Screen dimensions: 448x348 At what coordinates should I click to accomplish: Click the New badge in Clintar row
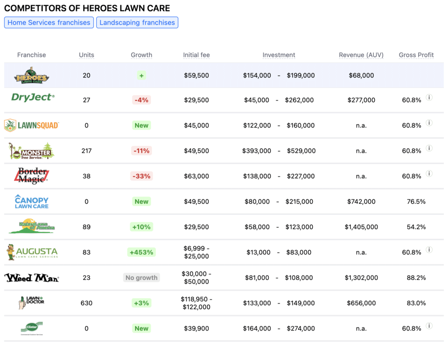141,328
